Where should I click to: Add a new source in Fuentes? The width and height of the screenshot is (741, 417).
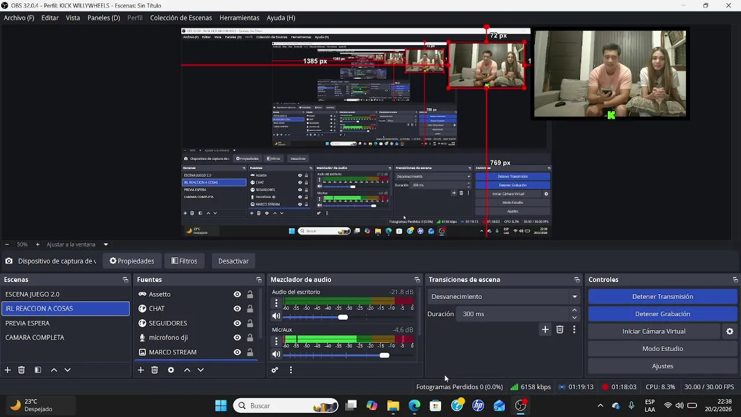pos(141,370)
